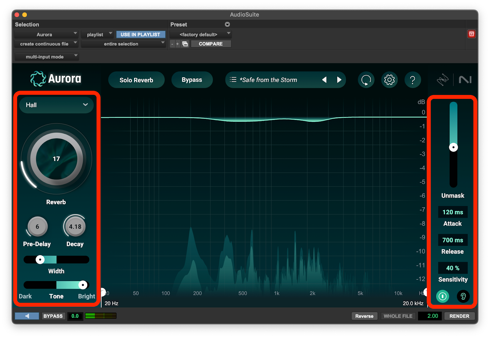
Task: Click the circular undo history icon
Action: pos(366,80)
